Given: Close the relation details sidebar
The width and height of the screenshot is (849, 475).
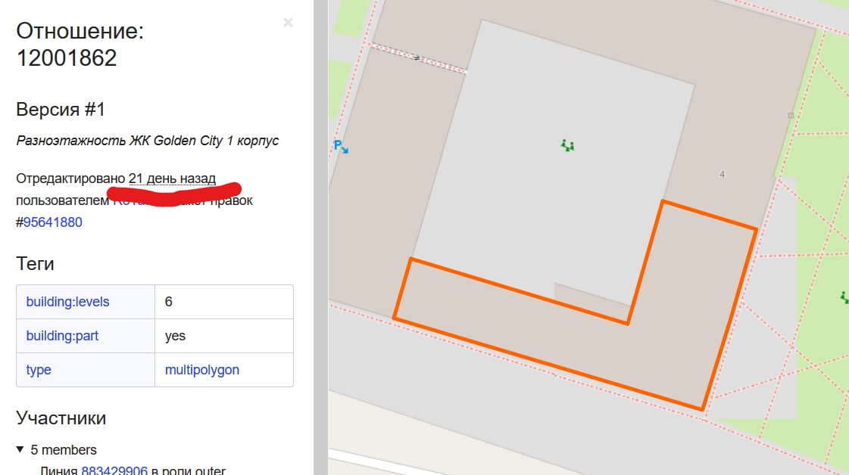Looking at the screenshot, I should pyautogui.click(x=288, y=22).
